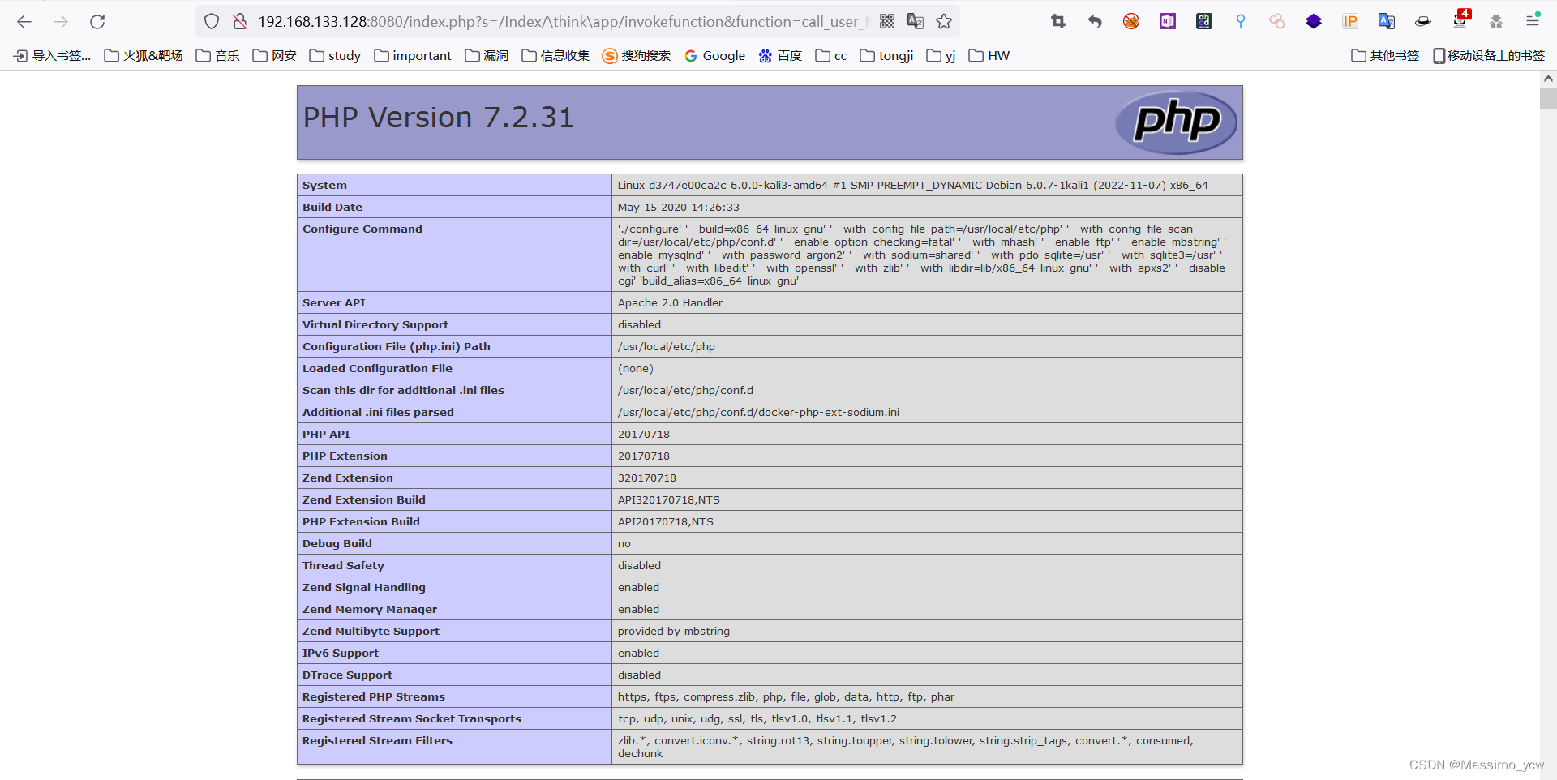Open the Firefox application menu
Screen dimensions: 1557x780
[1533, 22]
